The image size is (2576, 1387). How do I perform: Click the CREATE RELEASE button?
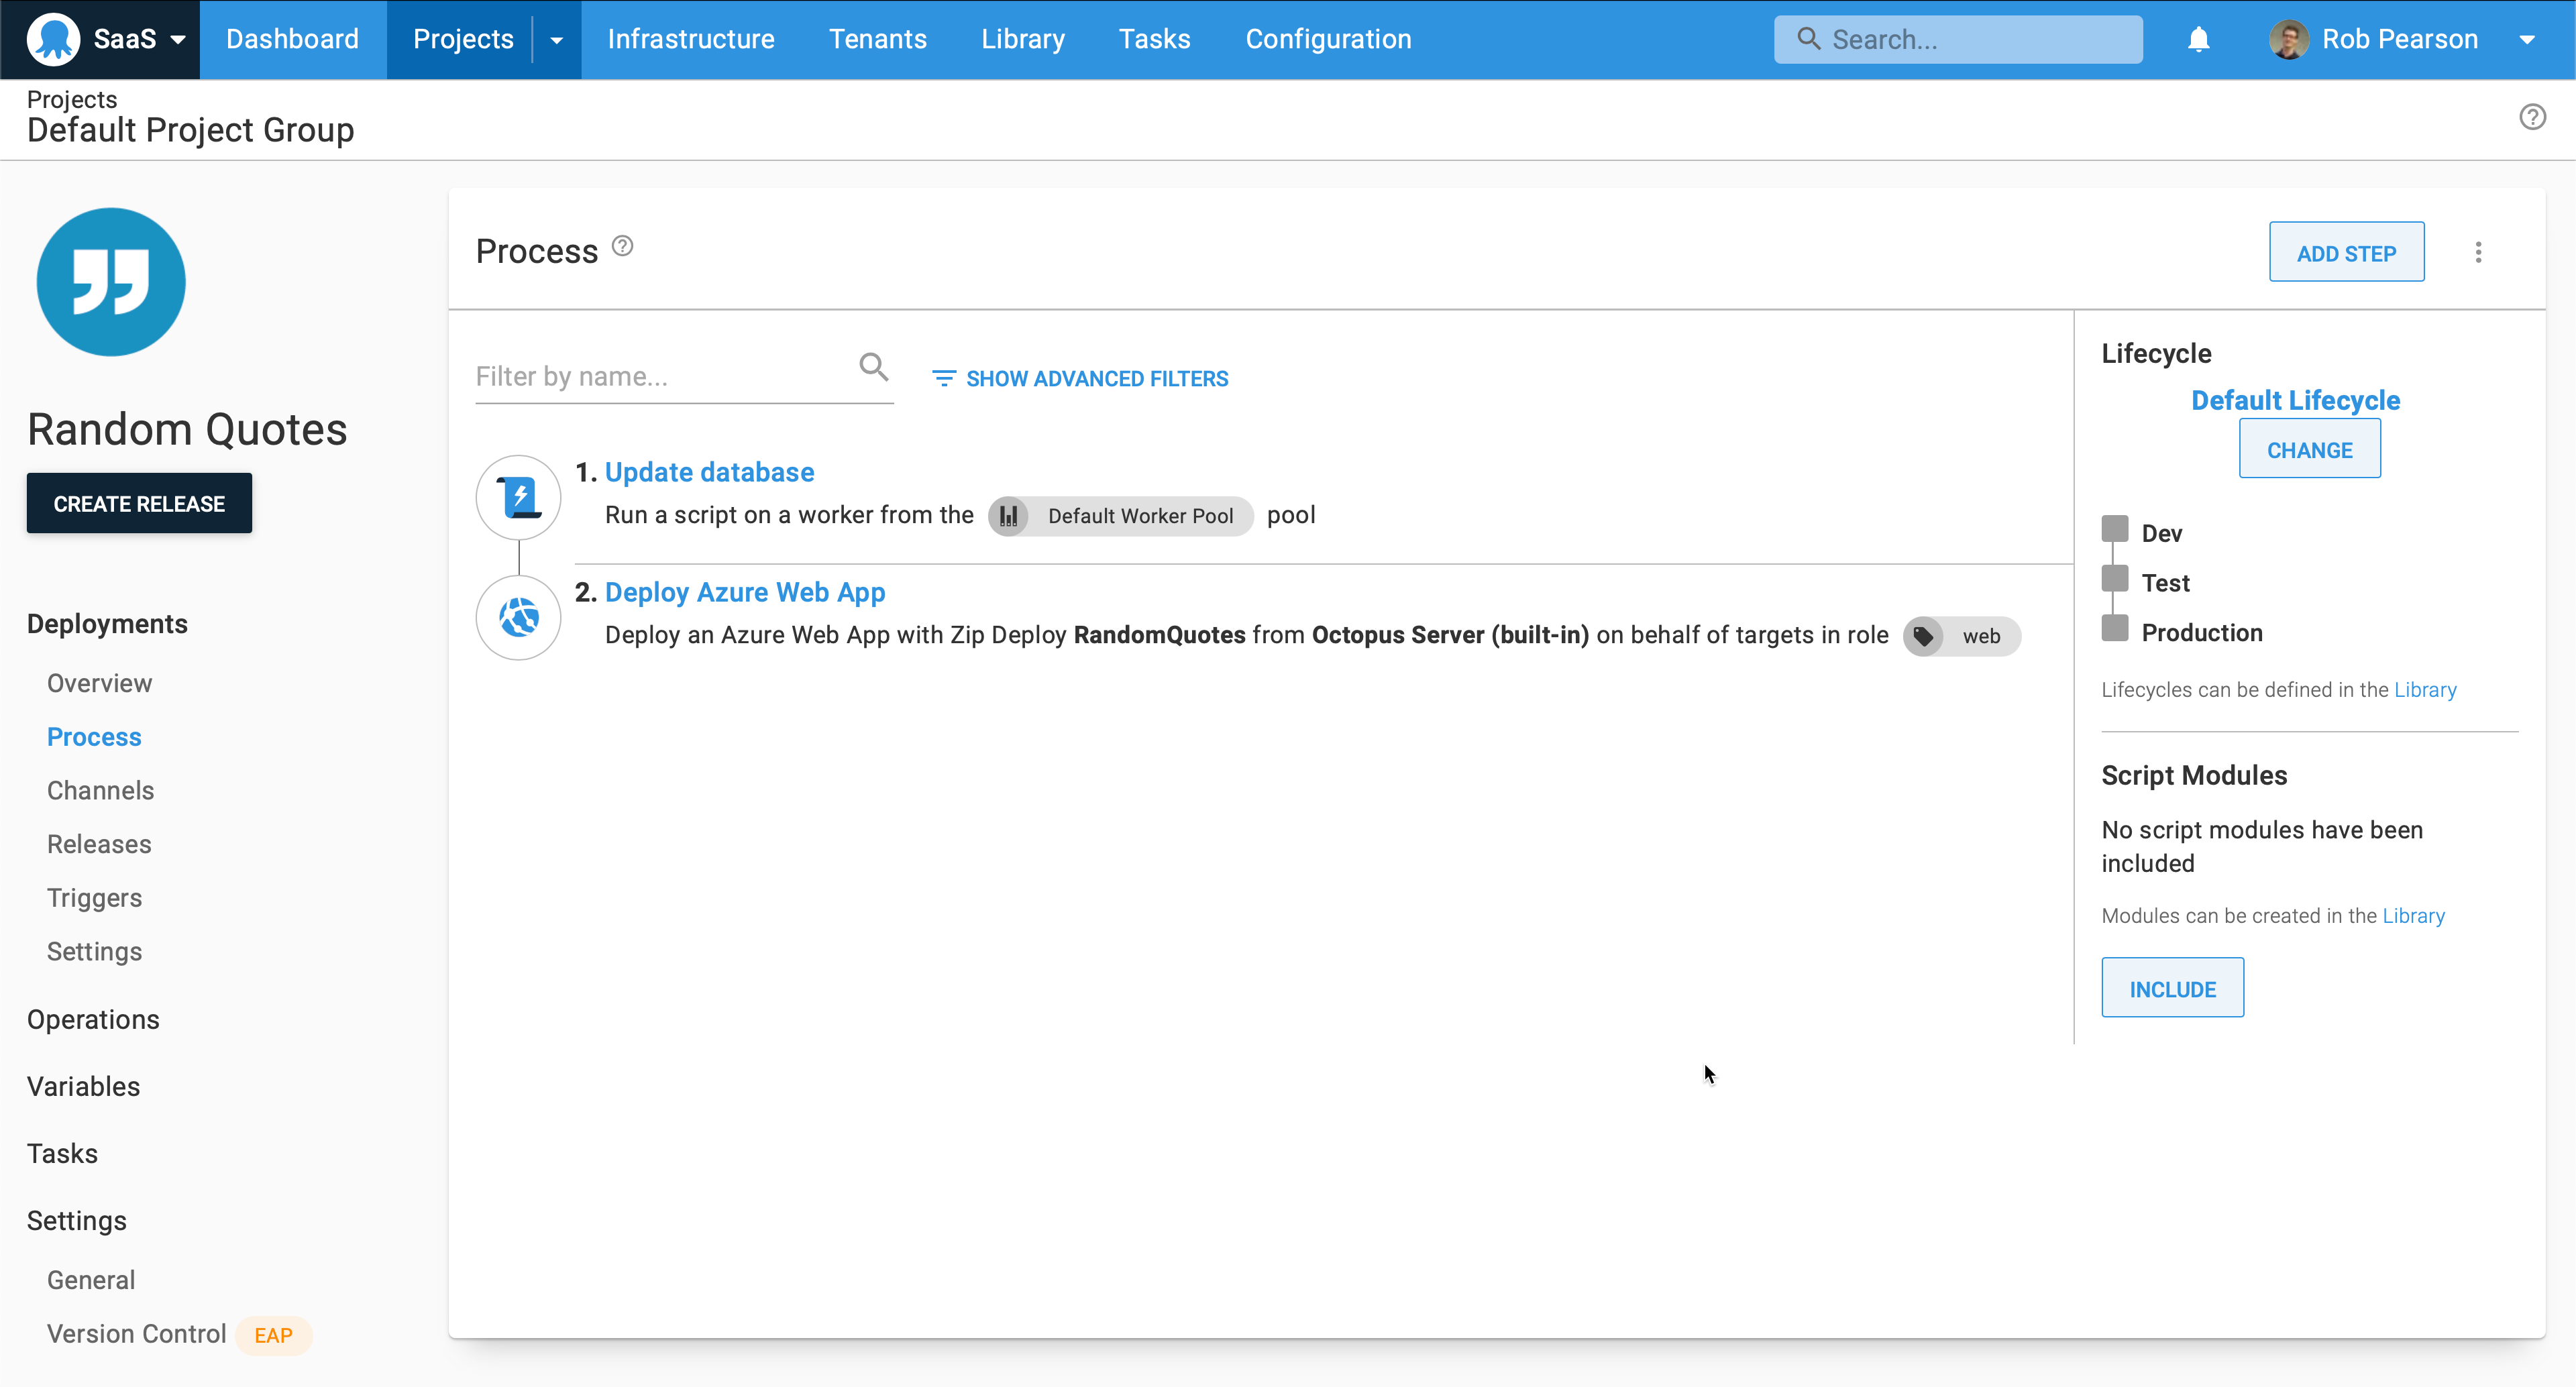[138, 503]
